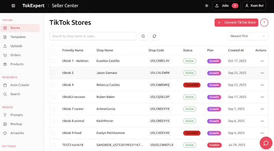The image size is (274, 151).
Task: Select the tiktok 1 - skeleton row checkbox
Action: tap(53, 61)
